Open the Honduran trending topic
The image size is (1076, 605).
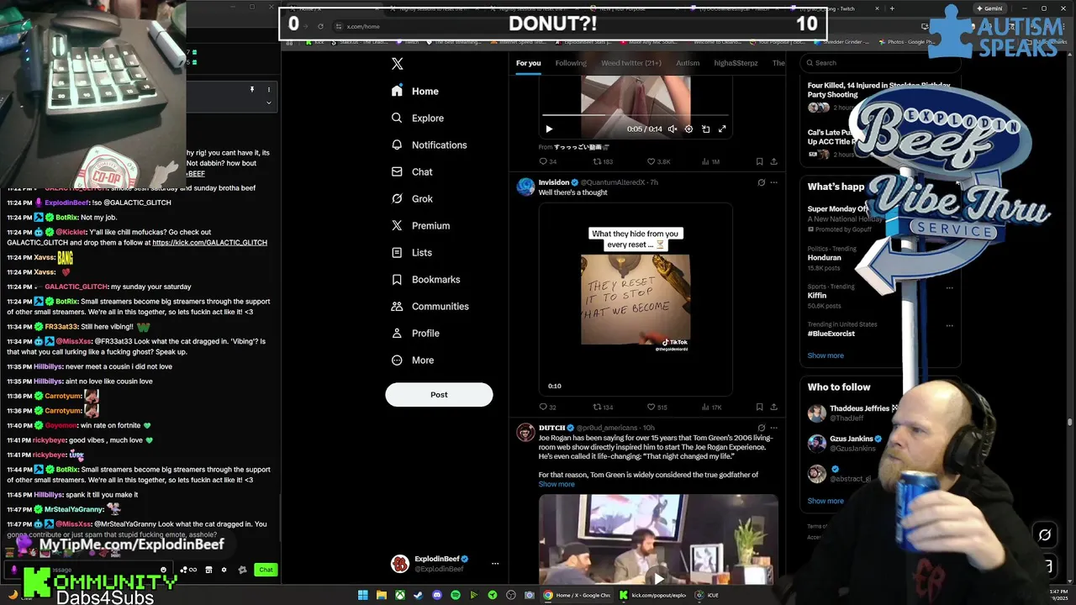824,258
